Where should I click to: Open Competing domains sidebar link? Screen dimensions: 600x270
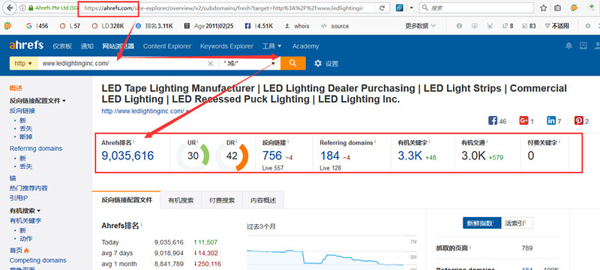pyautogui.click(x=38, y=260)
